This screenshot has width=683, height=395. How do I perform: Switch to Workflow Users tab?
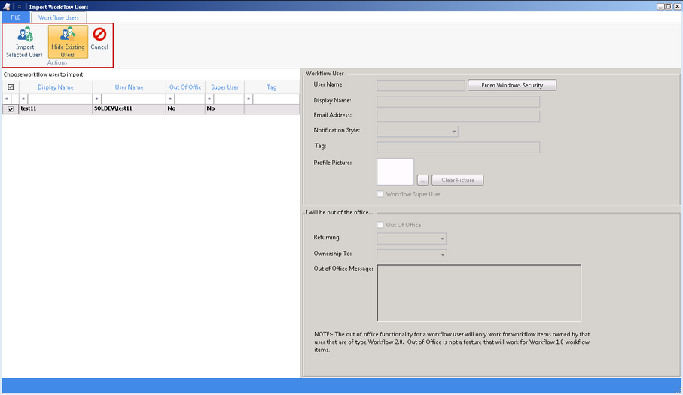59,17
